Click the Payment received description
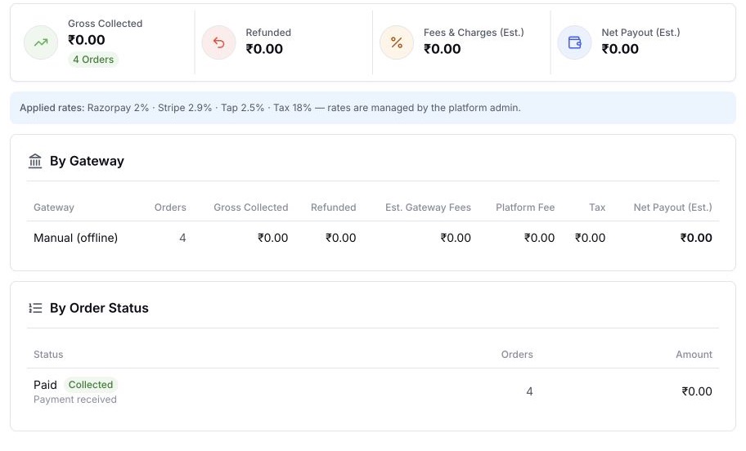This screenshot has height=451, width=746. click(x=75, y=400)
